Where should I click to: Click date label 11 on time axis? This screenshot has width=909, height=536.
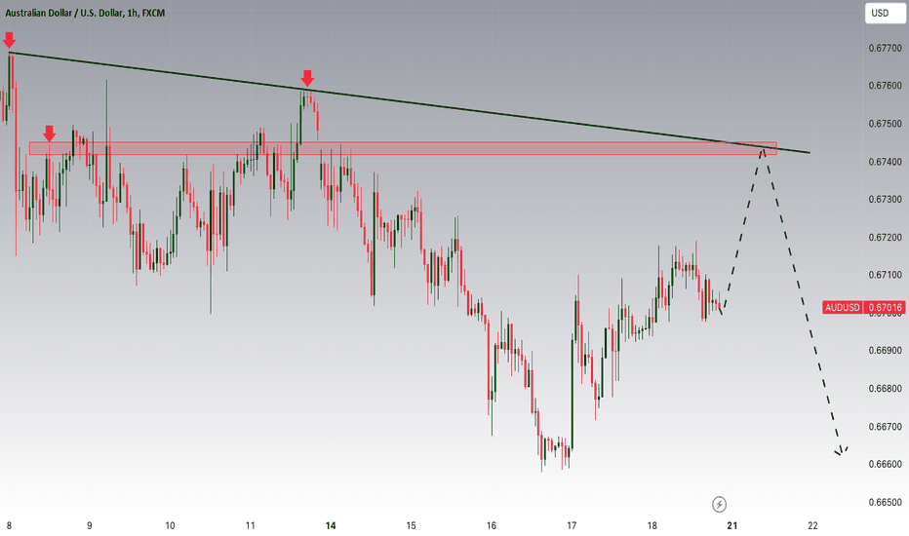click(250, 526)
